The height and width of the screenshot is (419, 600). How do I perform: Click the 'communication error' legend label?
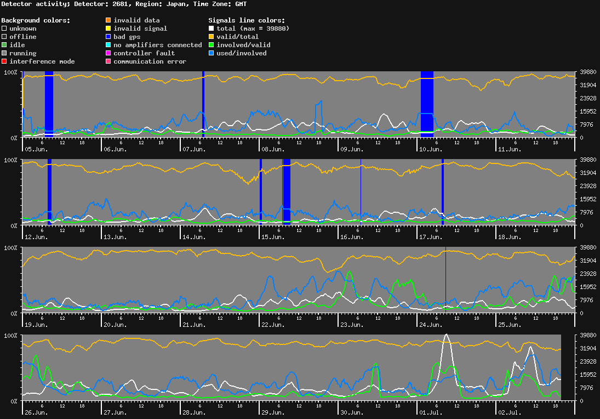tap(150, 61)
